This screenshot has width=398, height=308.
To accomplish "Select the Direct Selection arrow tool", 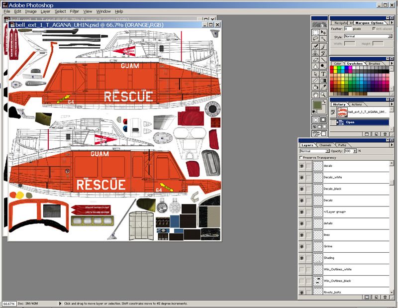I will (315, 74).
